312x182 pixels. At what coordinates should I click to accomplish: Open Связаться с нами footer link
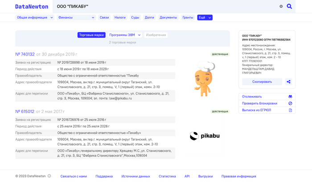tap(74, 176)
